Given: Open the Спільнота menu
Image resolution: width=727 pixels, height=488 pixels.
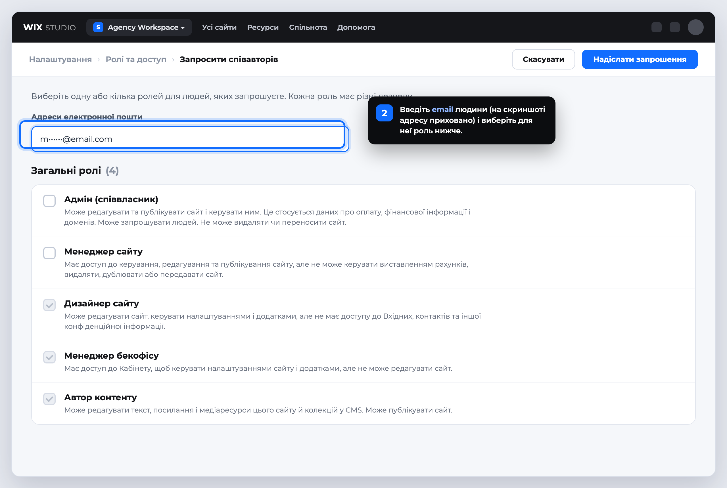Looking at the screenshot, I should tap(308, 28).
